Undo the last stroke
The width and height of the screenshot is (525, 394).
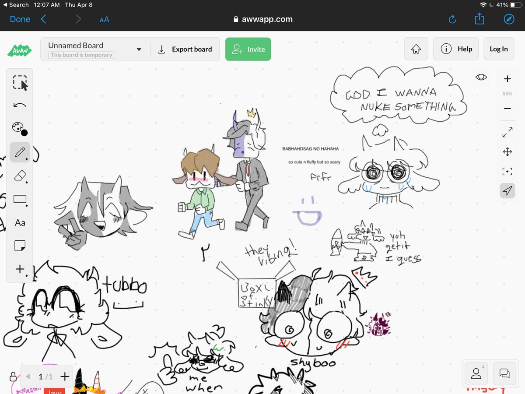click(x=20, y=105)
